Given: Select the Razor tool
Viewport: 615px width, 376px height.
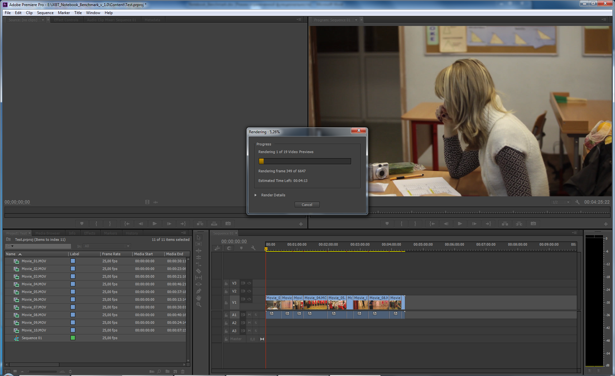Looking at the screenshot, I should [199, 271].
